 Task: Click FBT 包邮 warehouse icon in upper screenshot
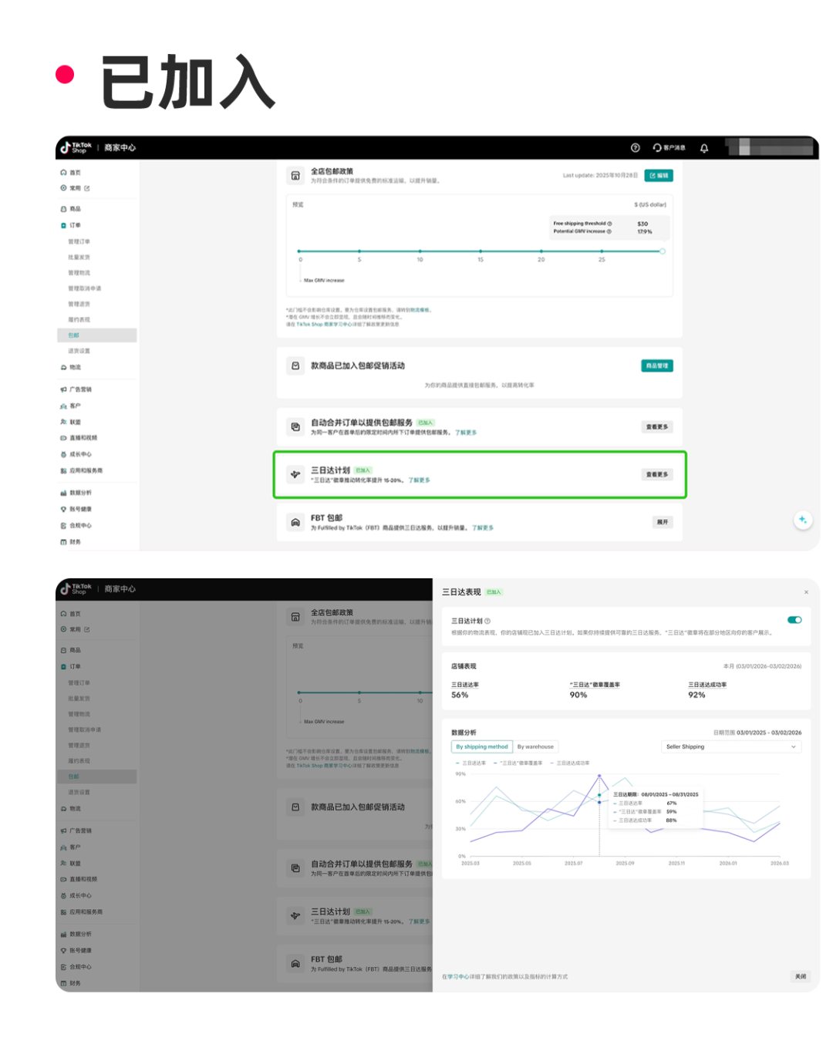pyautogui.click(x=295, y=522)
